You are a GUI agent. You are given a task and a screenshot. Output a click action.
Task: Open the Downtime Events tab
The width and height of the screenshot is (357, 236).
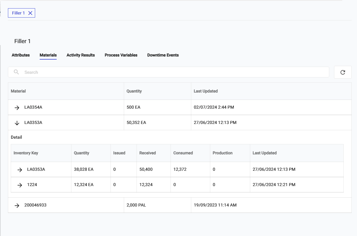click(163, 55)
